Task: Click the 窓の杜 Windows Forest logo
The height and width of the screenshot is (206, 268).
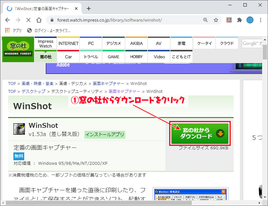Action: tap(18, 49)
